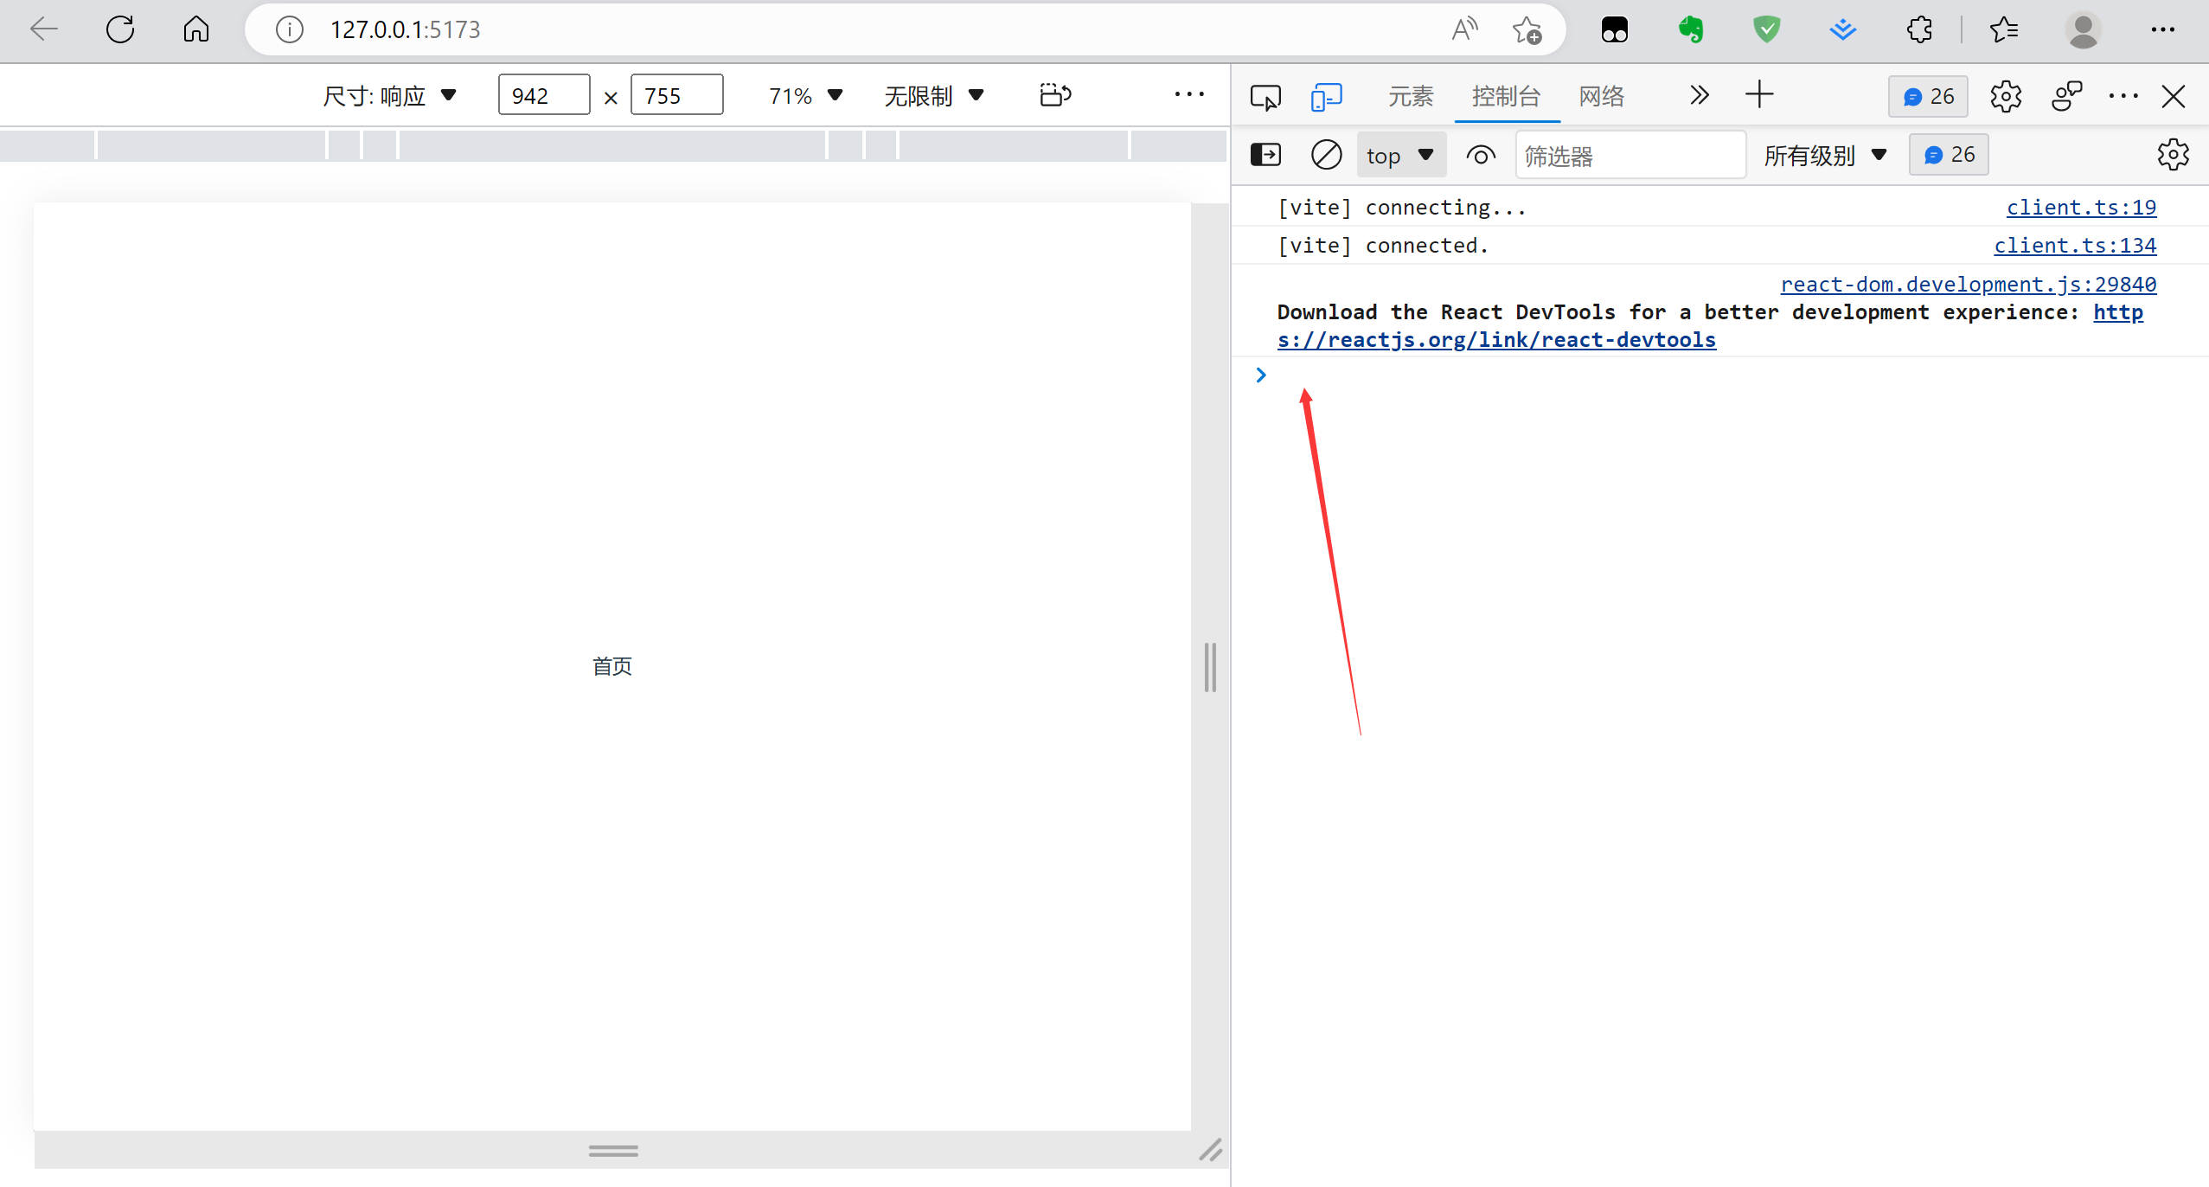Click the 首页 text on the page

611,666
